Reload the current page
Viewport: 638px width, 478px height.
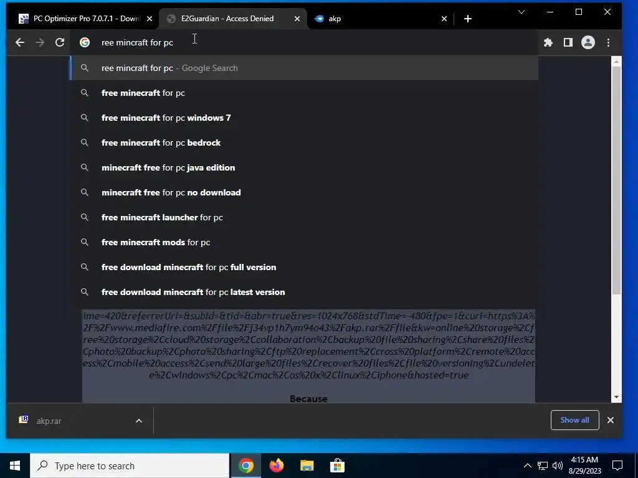pyautogui.click(x=60, y=42)
